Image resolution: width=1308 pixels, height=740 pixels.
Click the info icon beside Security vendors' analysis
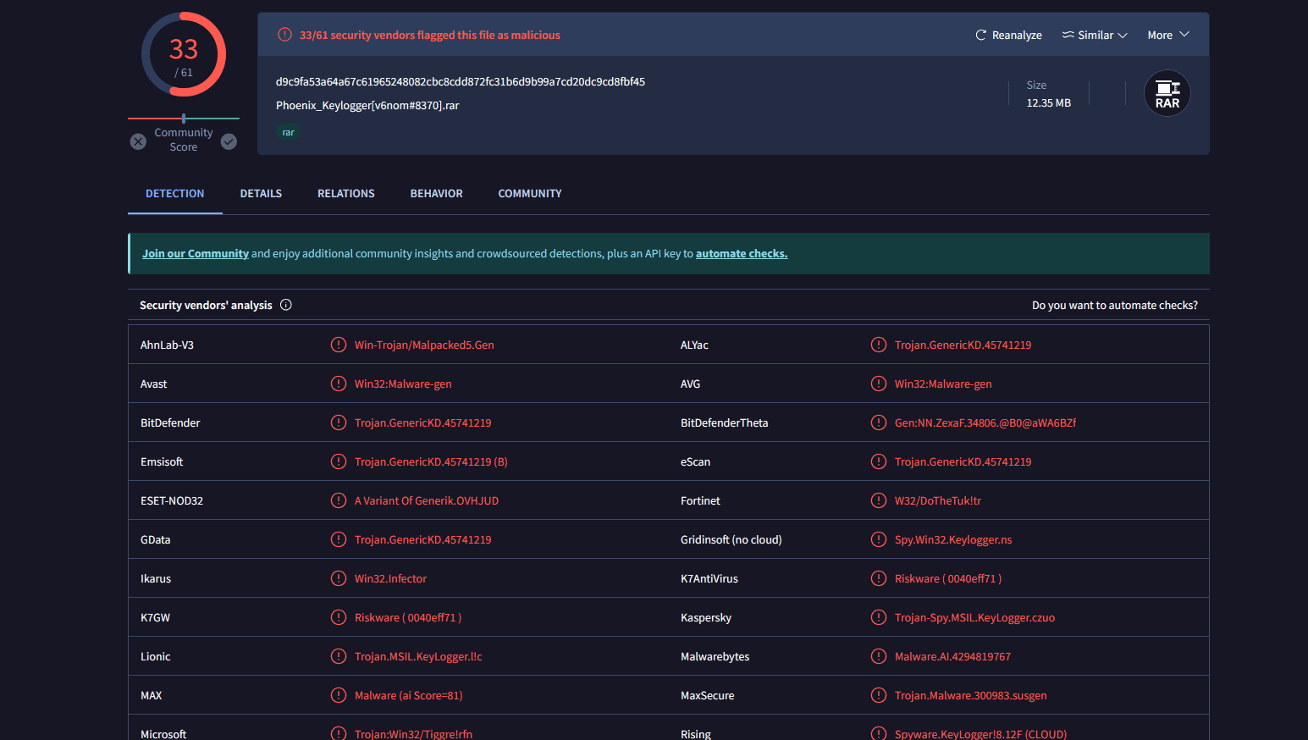pos(286,305)
